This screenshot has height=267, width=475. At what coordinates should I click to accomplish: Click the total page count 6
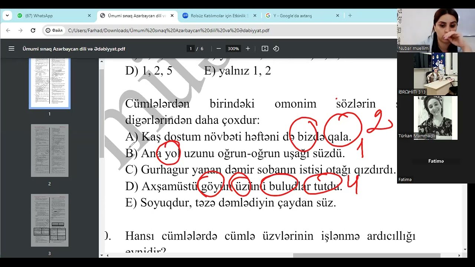tap(202, 49)
